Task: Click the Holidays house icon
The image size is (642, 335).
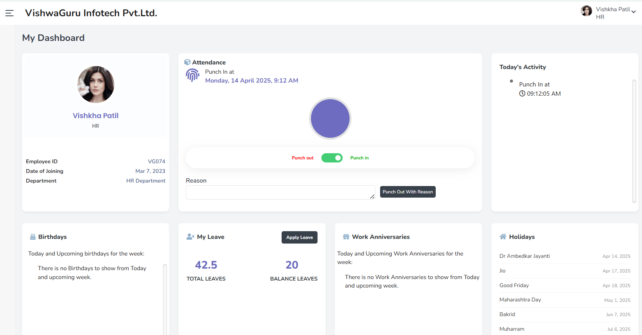Action: [x=503, y=237]
